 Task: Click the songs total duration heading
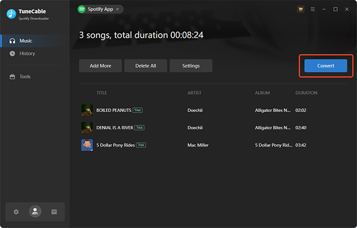(x=141, y=35)
